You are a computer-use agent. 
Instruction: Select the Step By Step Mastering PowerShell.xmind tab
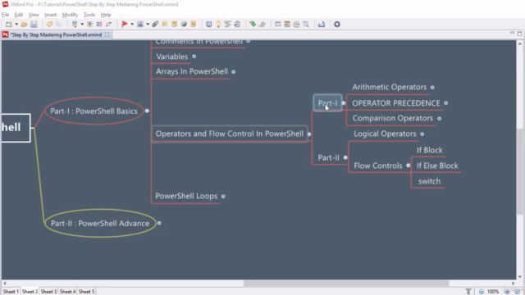click(56, 34)
